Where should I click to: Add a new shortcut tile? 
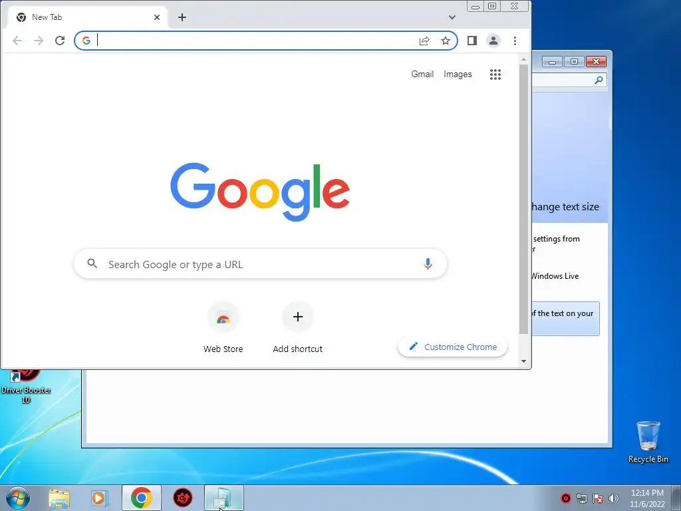pos(297,327)
